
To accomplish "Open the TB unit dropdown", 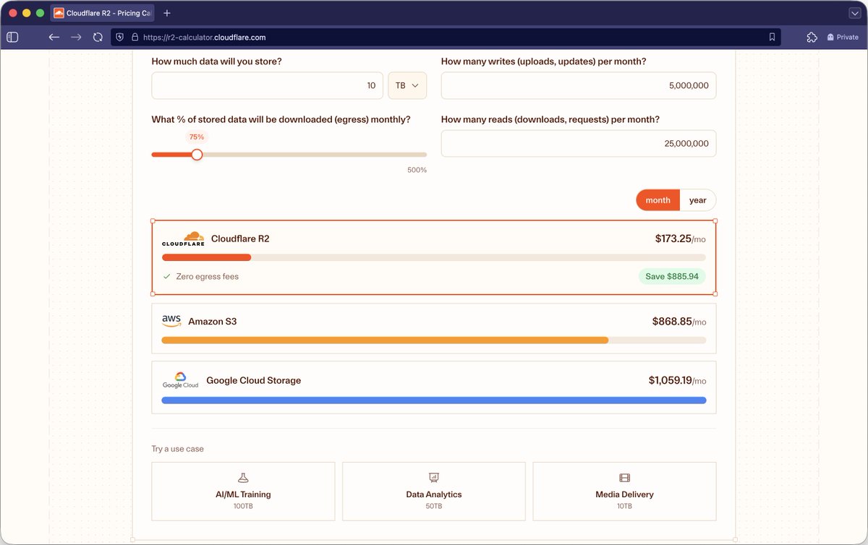I will click(407, 85).
